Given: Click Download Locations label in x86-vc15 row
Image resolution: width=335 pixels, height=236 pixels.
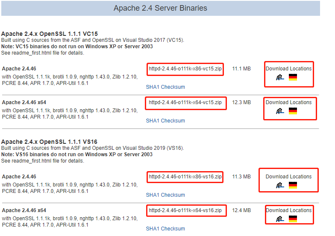Looking at the screenshot, I should tap(289, 69).
